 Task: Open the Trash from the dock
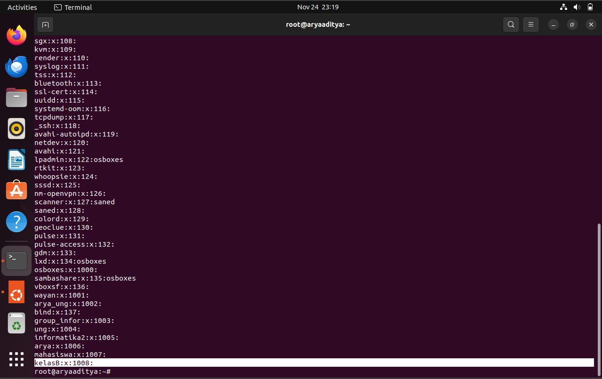coord(16,323)
